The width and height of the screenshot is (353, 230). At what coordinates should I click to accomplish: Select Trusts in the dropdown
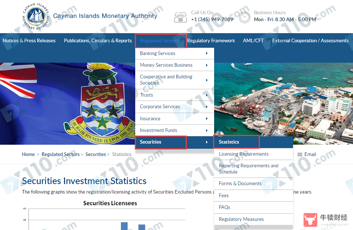174,95
